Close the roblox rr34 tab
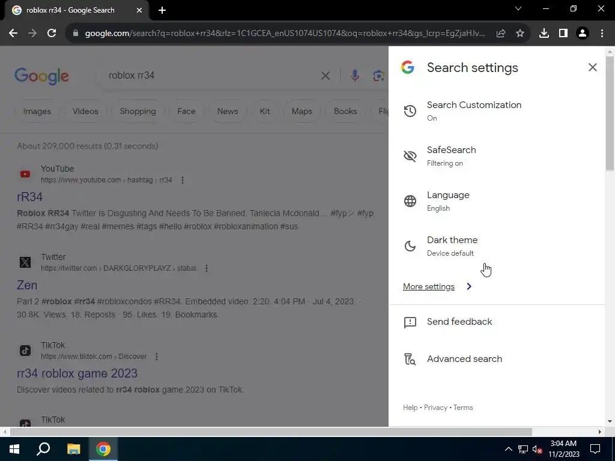This screenshot has width=615, height=461. [x=139, y=11]
